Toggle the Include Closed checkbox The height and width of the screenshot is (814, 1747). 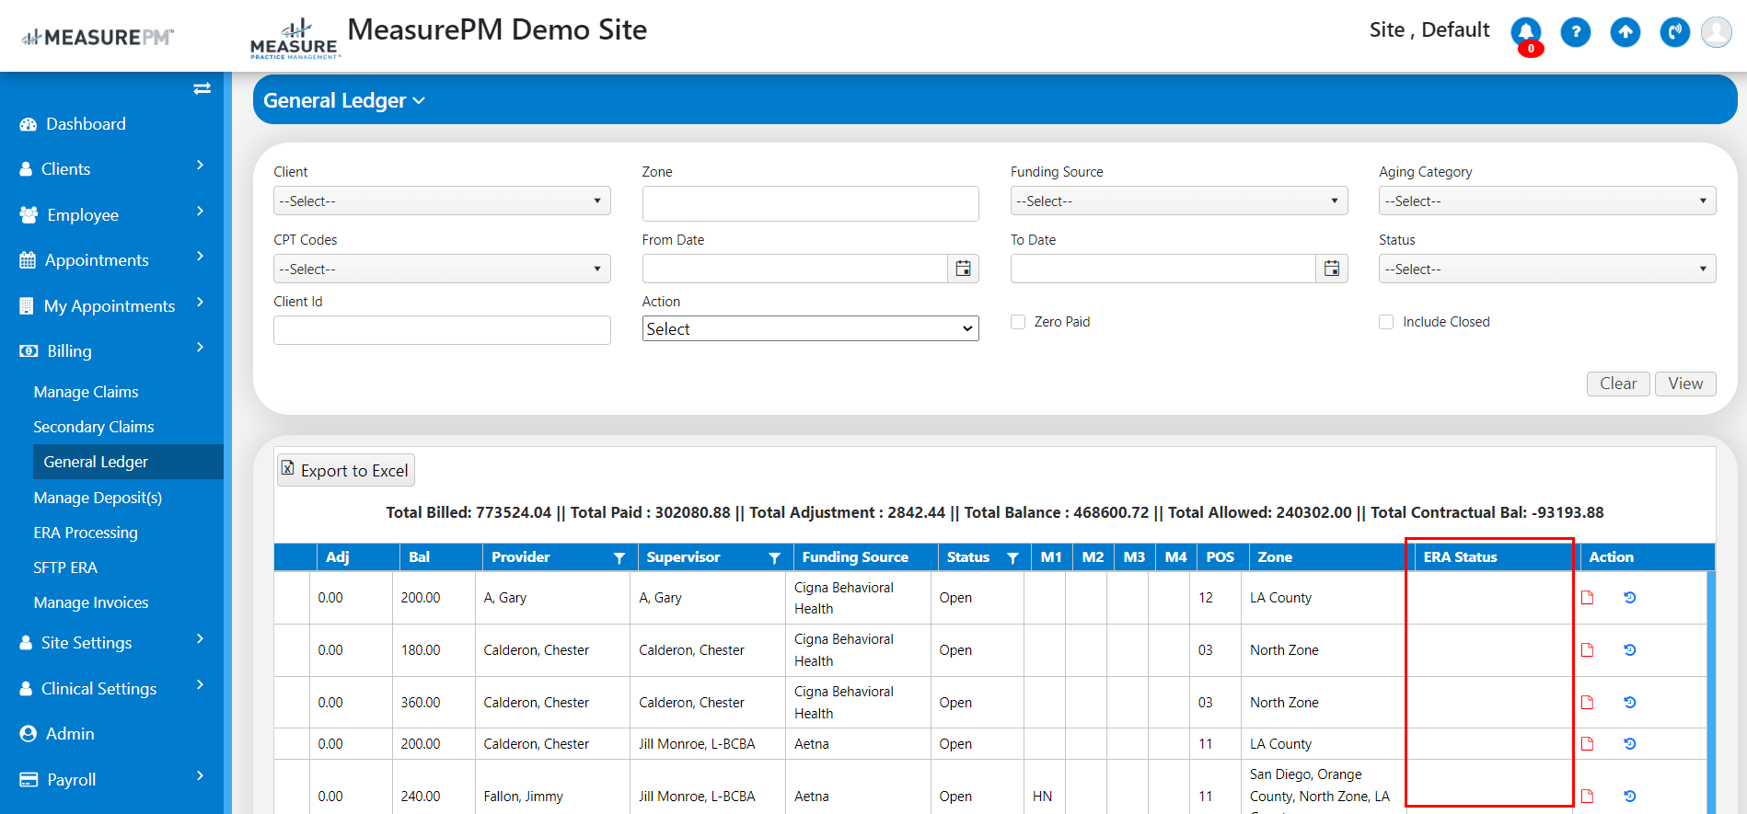pos(1386,322)
